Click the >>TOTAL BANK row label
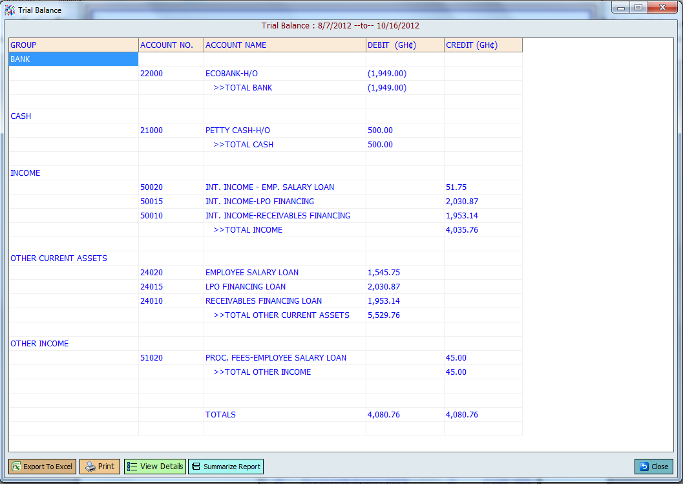The height and width of the screenshot is (484, 683). 243,88
